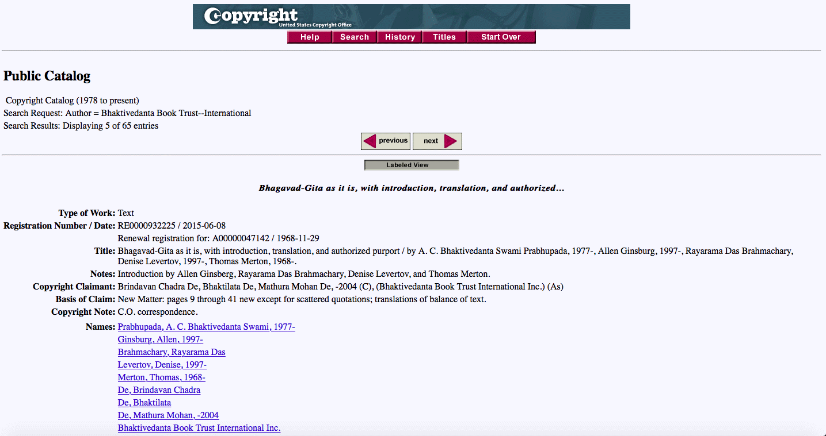Open the Help page
This screenshot has height=436, width=826.
click(x=310, y=37)
